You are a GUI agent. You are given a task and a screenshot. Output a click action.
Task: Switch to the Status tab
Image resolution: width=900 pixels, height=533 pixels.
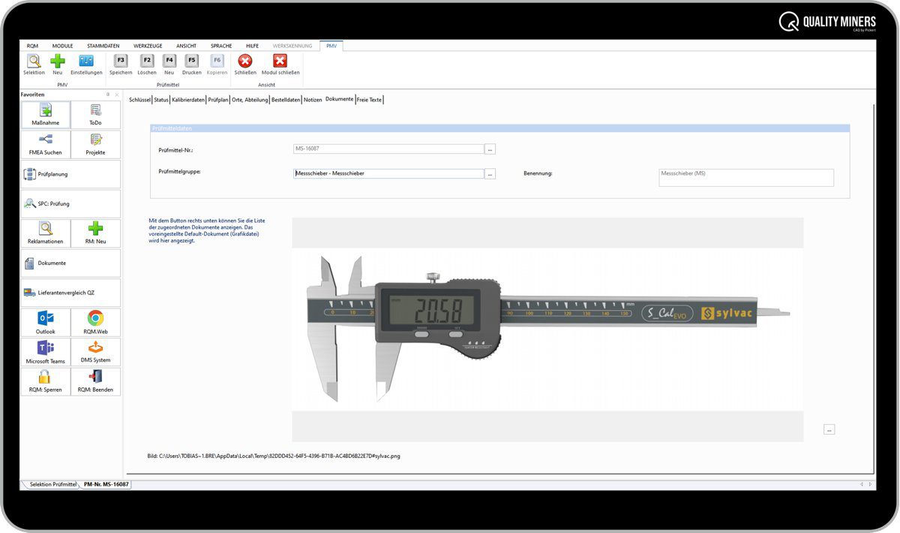161,99
